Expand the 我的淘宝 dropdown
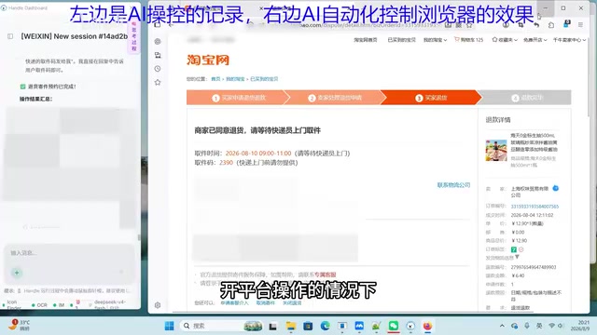 click(435, 40)
